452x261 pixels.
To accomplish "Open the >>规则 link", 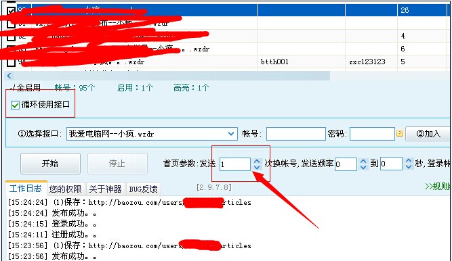I will click(x=438, y=187).
